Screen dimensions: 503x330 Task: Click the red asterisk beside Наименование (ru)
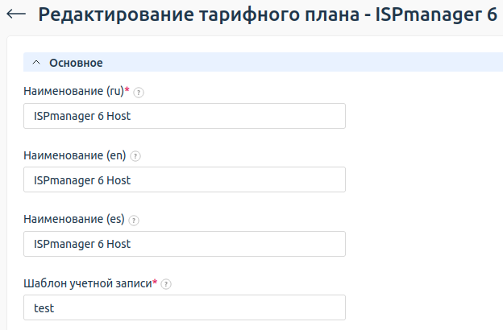[127, 91]
